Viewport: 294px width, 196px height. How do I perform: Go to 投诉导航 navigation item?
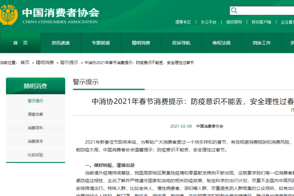[181, 43]
